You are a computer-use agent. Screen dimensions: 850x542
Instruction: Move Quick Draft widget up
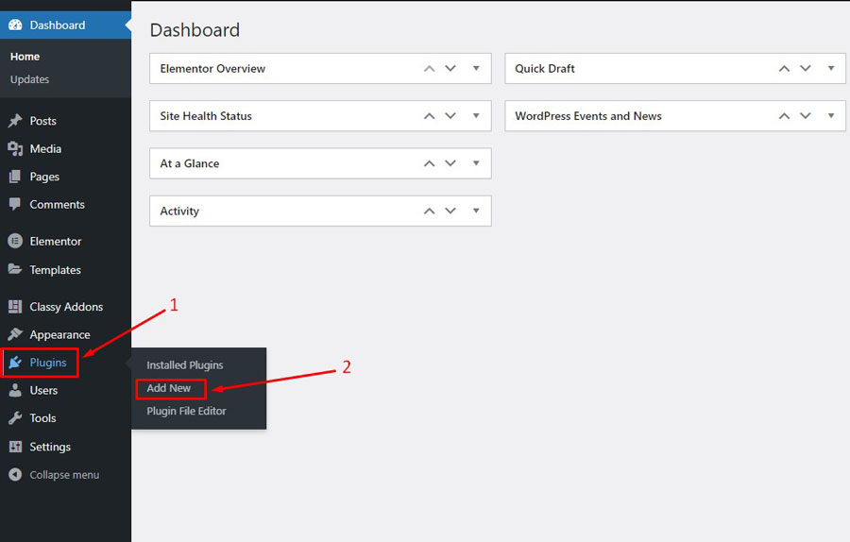coord(785,68)
